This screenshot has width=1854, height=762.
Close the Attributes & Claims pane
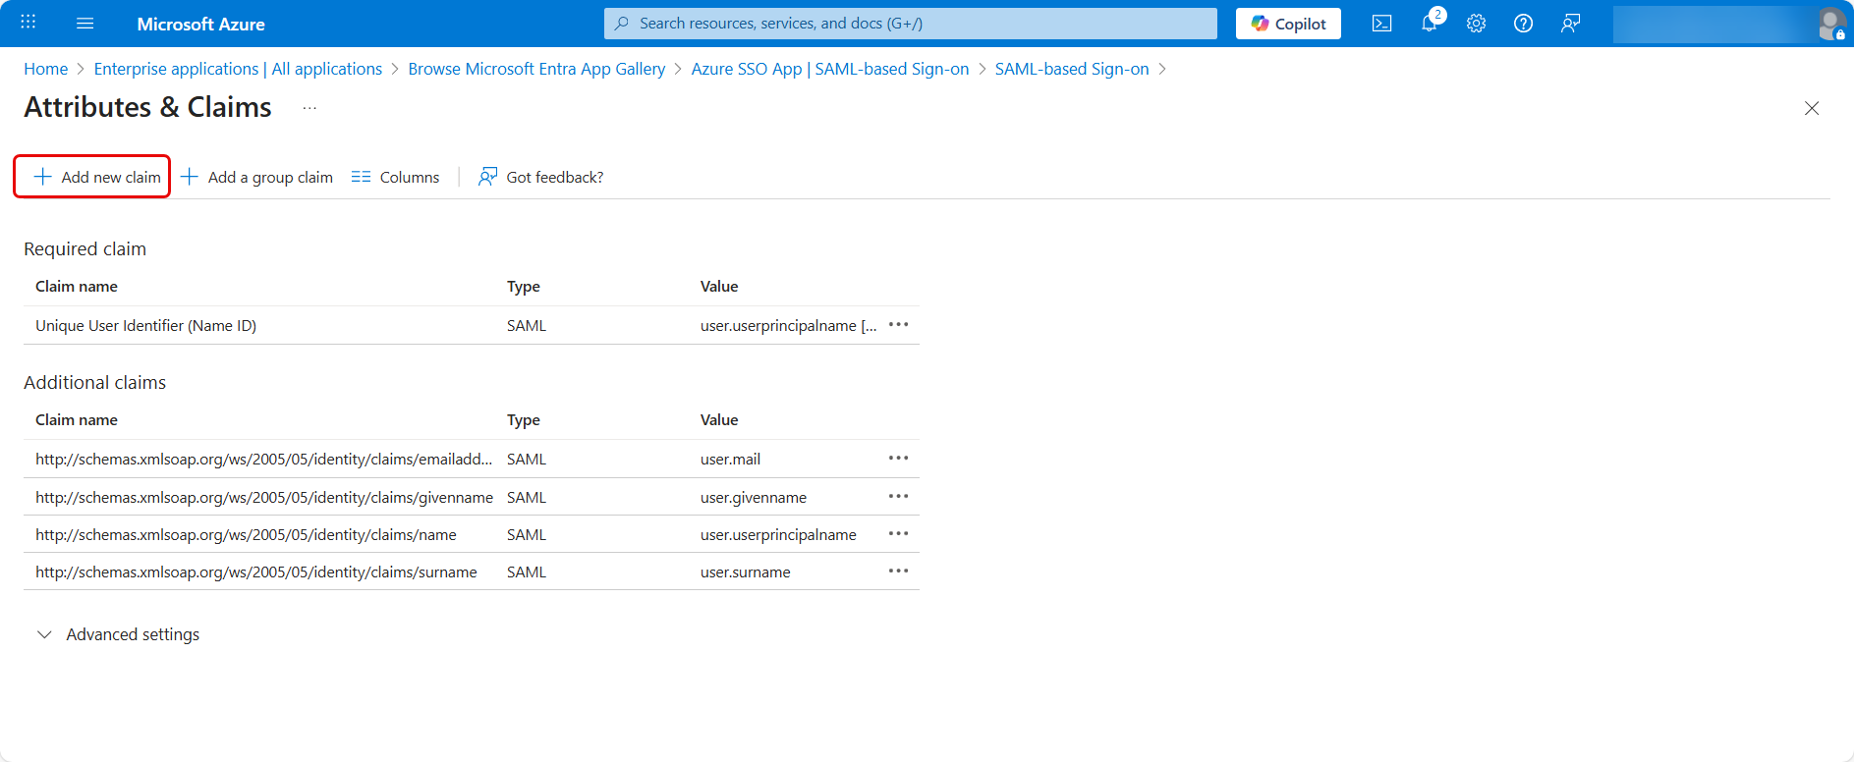coord(1811,108)
